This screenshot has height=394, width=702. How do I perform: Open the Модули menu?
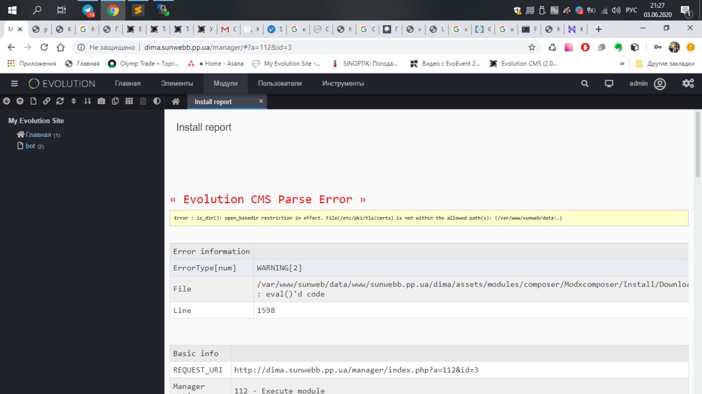[225, 83]
